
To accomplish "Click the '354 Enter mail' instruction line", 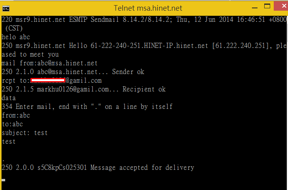I will [87, 106].
